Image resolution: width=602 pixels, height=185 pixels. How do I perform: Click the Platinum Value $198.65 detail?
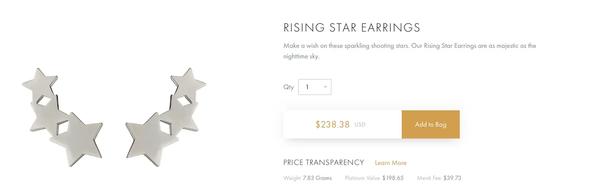point(374,178)
